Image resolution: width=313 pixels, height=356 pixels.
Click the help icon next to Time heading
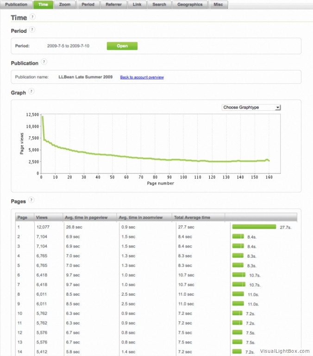[32, 17]
